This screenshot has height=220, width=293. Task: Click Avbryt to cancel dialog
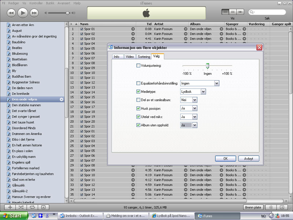[x=249, y=158]
